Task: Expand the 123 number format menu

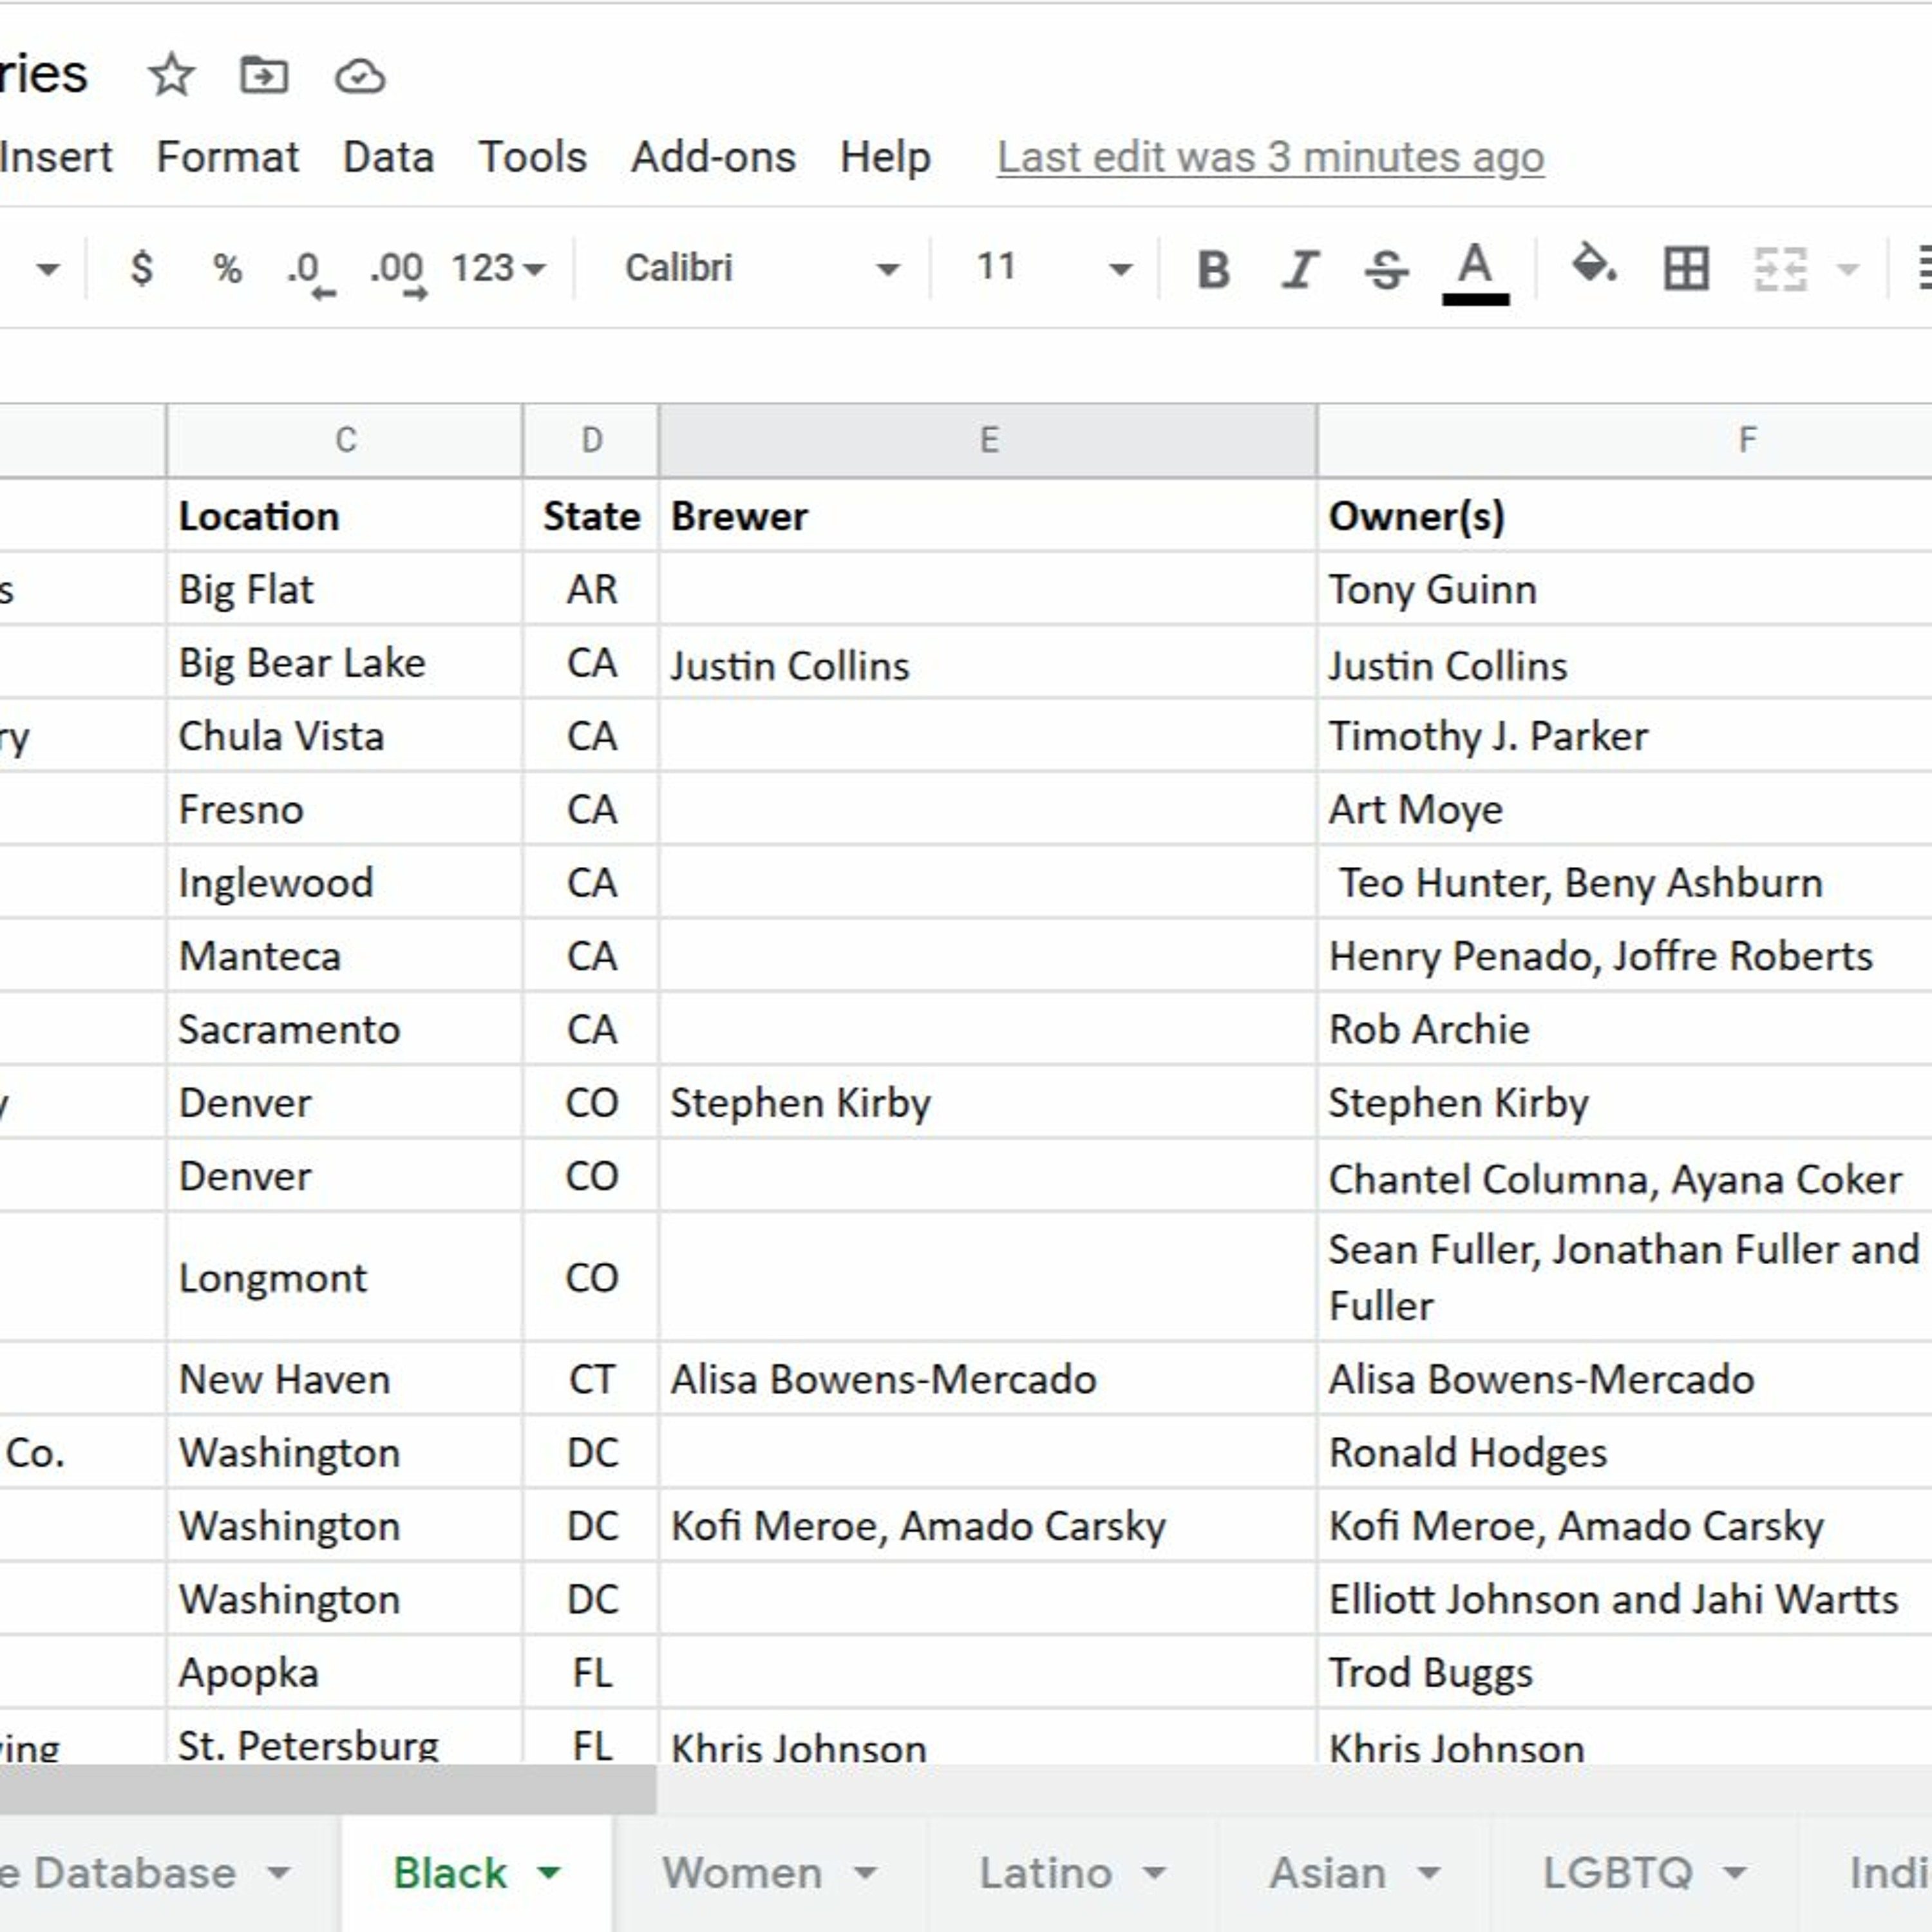Action: click(497, 268)
